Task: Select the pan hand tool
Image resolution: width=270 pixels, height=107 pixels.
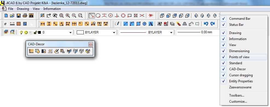Action: click(x=49, y=16)
